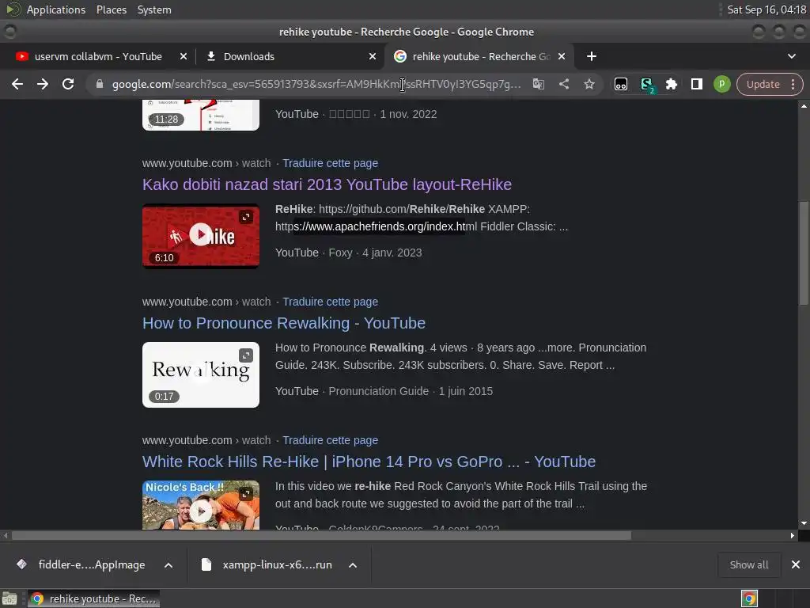The width and height of the screenshot is (810, 608).
Task: Expand preview on ReHike thumbnail corner icon
Action: [x=246, y=217]
